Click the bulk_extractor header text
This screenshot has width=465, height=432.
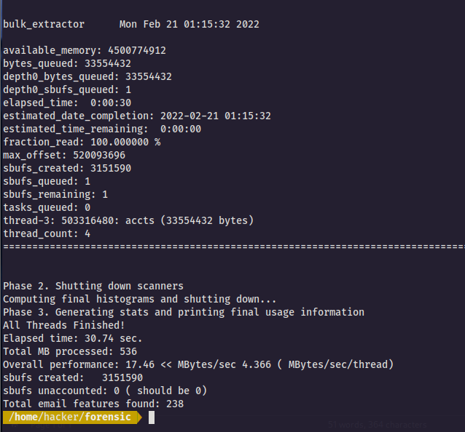tap(44, 24)
